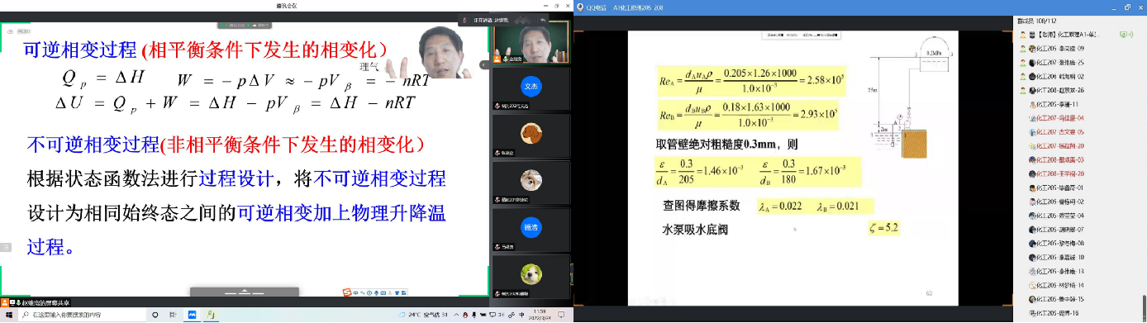Open the blue Tencent Meeting taskbar icon
The image size is (1147, 323).
click(192, 315)
